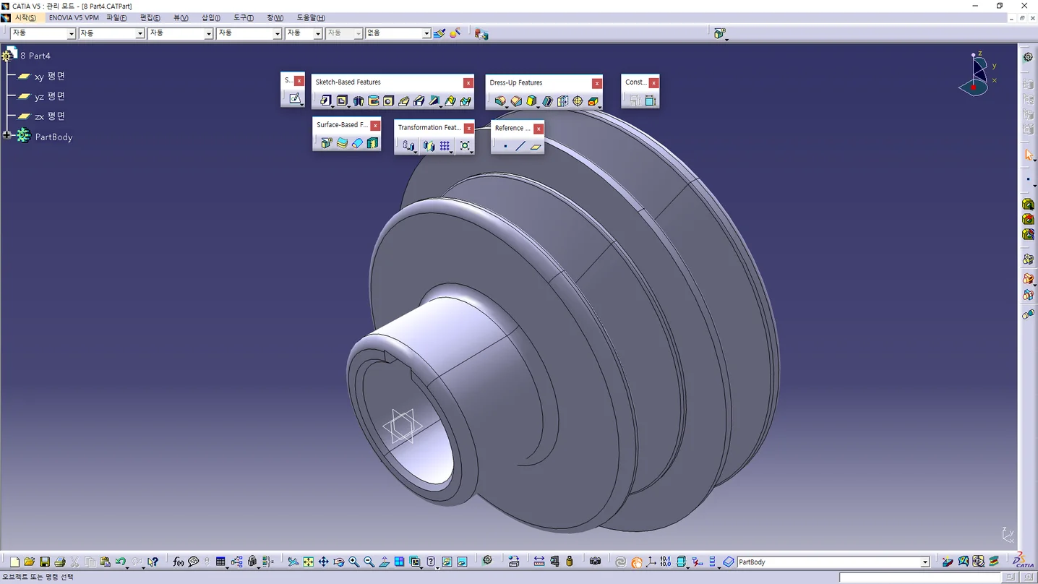Open the ENOVIA V5 VPM menu
Screen dimensions: 1038x584
pyautogui.click(x=74, y=17)
